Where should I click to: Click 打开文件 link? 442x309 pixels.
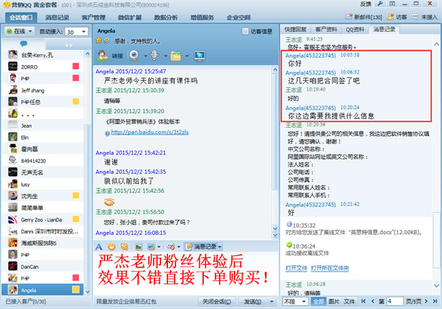click(x=296, y=268)
